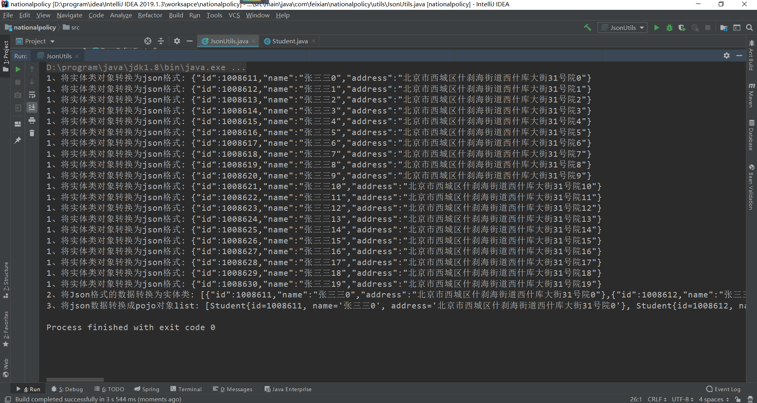Open Run panel settings gear

tap(726, 56)
